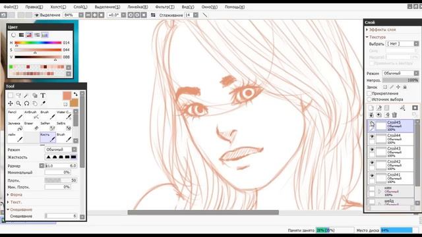Select the Lasso tool
Screen dimensions: 422x237
(x=18, y=95)
